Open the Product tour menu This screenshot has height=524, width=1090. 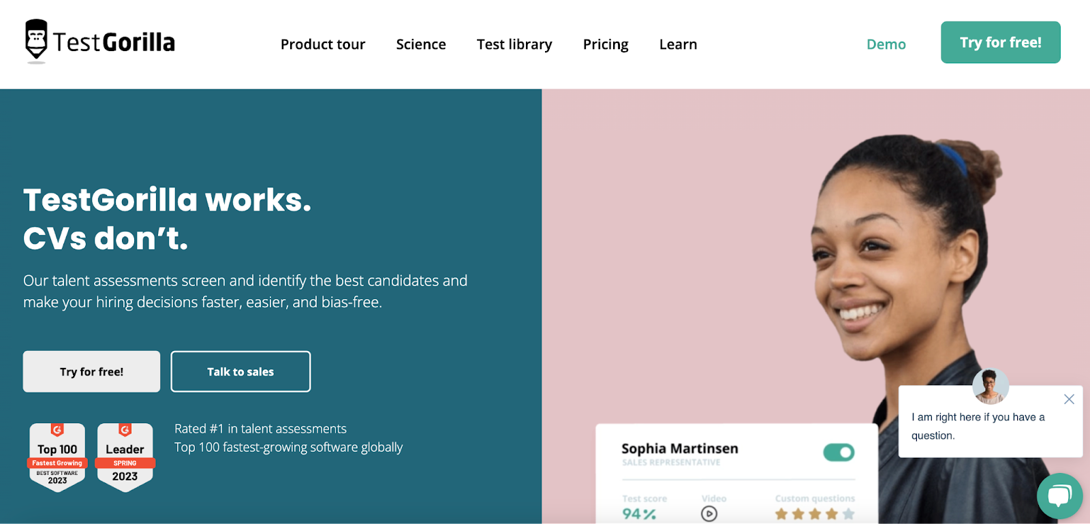click(323, 44)
